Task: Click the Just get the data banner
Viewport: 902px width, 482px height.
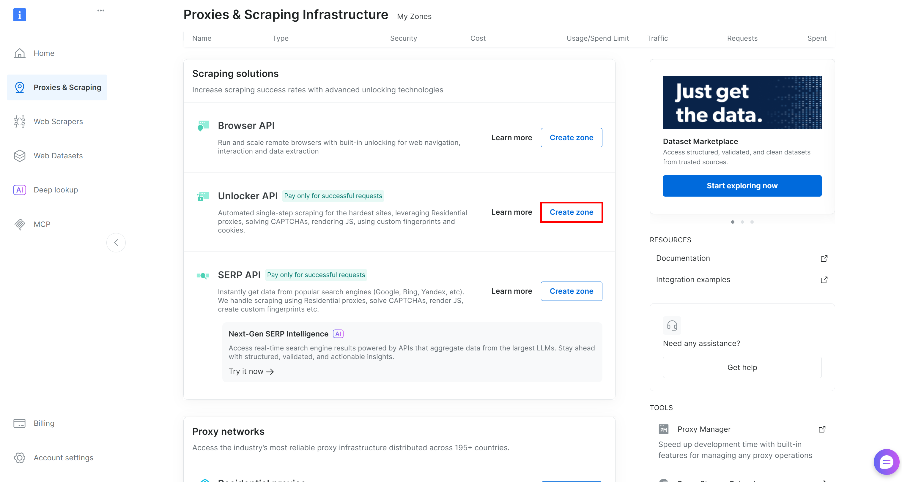Action: pos(742,102)
